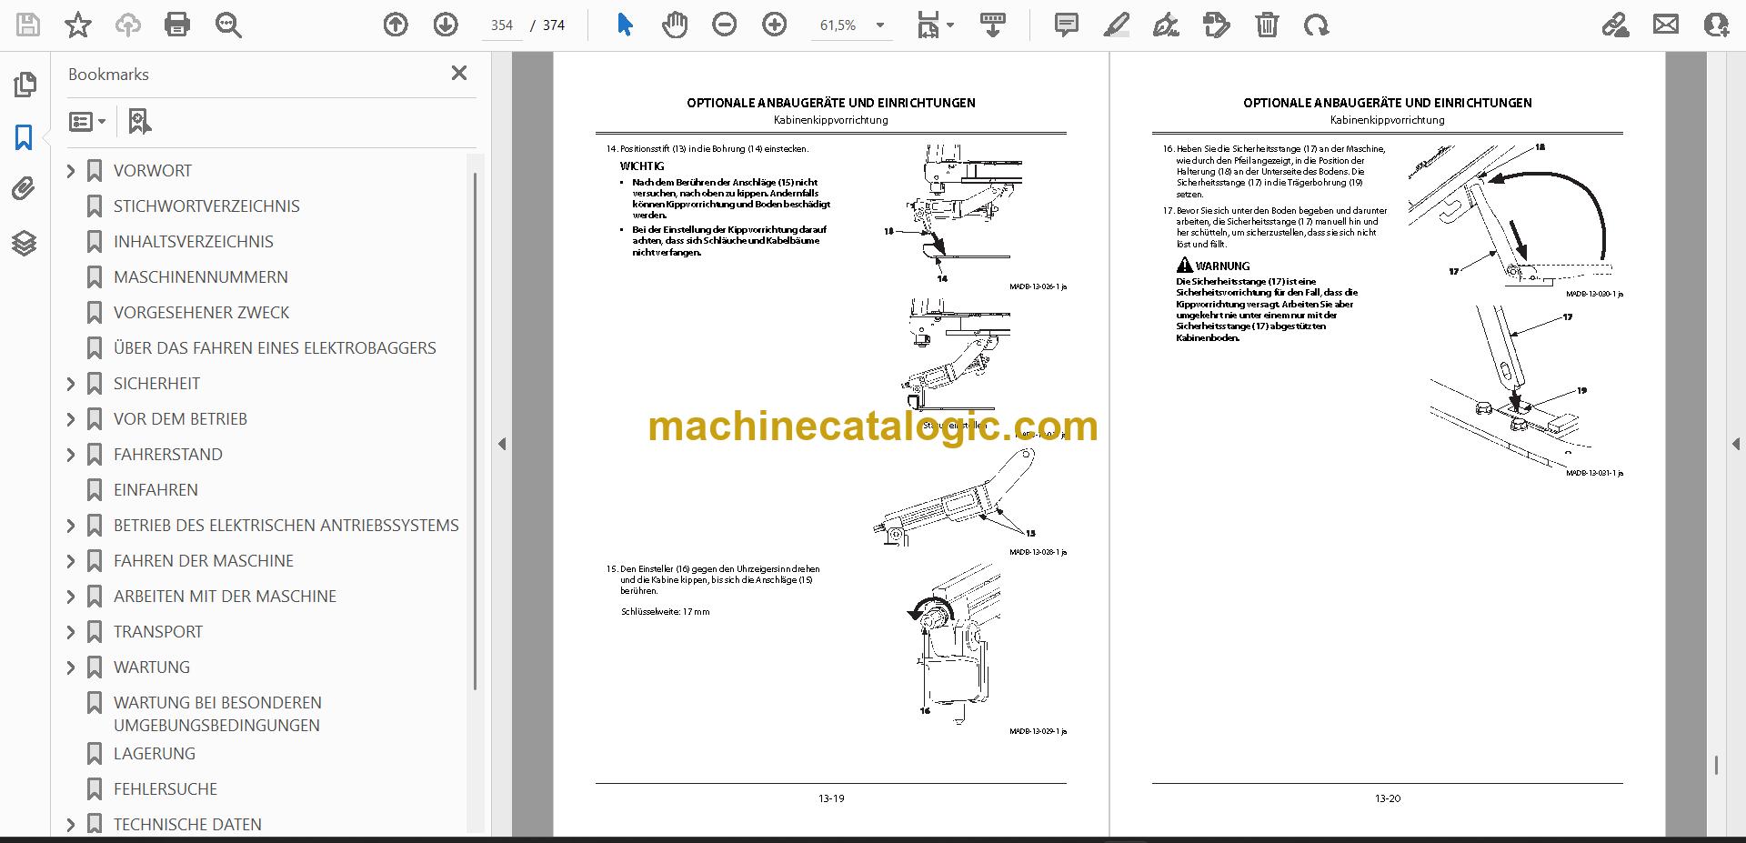
Task: Click the Print file icon
Action: coord(177,25)
